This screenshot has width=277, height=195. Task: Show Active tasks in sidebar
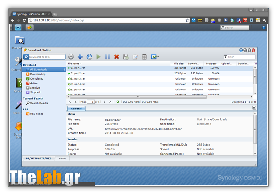click(x=34, y=83)
